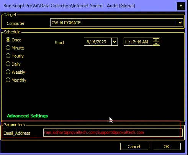Screen dimensions: 188x155
Task: Increase the start time with up arrow
Action: (156, 40)
